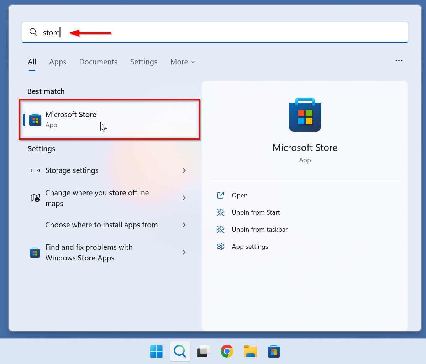
Task: Click the 'Settings' section heading in results
Action: click(x=41, y=149)
